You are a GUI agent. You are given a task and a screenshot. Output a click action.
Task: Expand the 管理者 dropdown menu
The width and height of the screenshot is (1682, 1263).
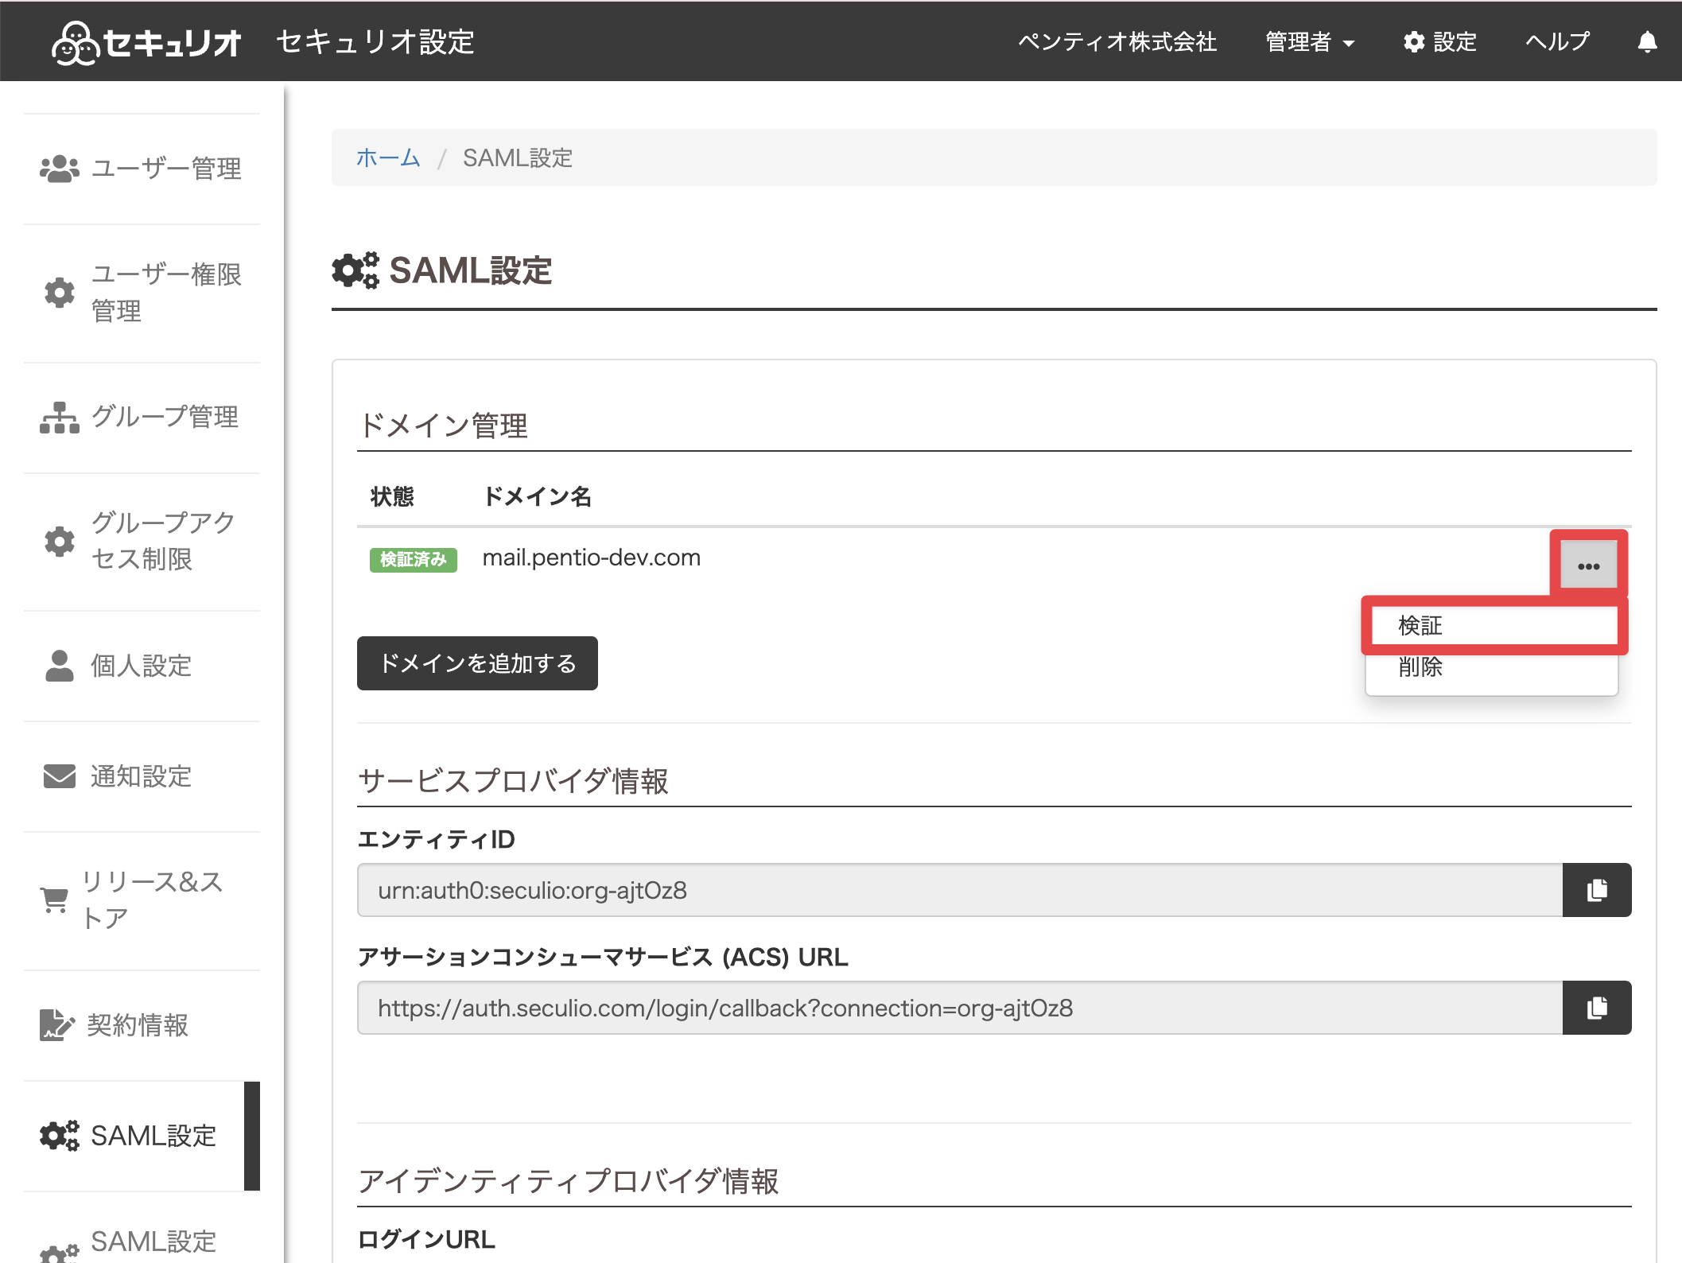point(1310,42)
